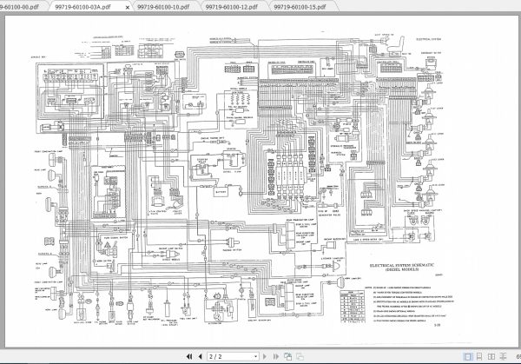Image resolution: width=521 pixels, height=364 pixels.
Task: Select the 99719-60100-03A.pdf tab
Action: [x=83, y=7]
